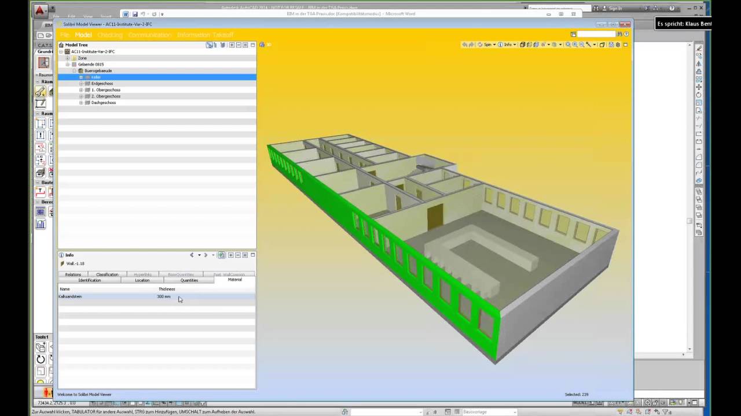Click the 3D perspective box icon
741x416 pixels.
click(x=602, y=44)
